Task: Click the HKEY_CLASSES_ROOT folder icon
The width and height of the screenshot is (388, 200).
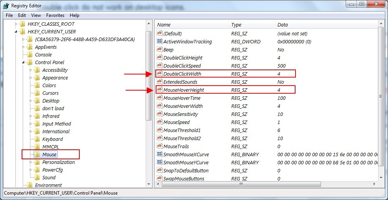Action: point(23,24)
